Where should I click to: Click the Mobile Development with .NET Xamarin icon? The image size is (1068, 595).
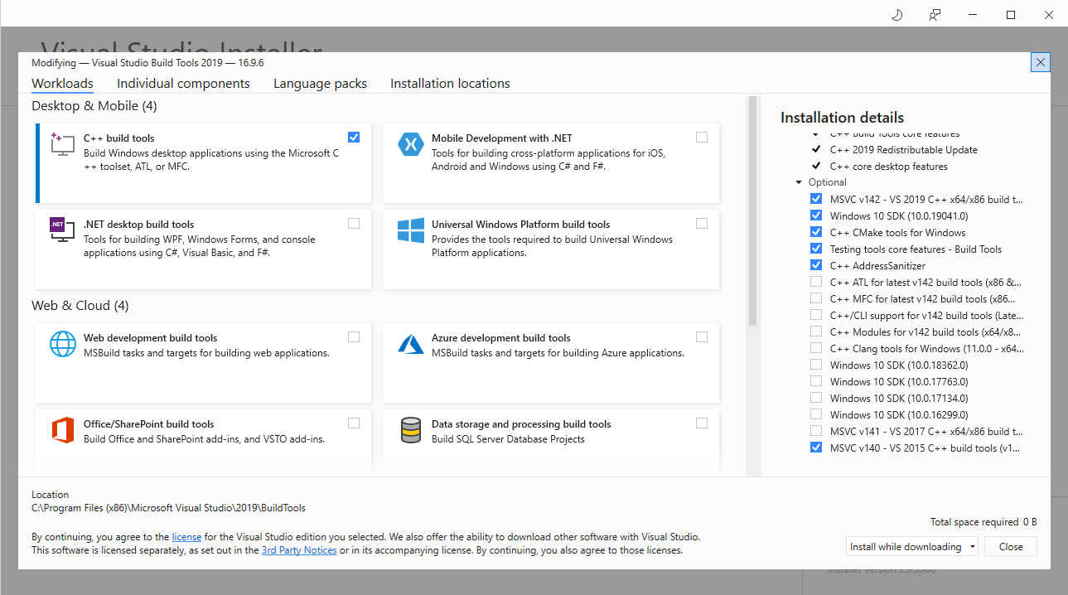(x=410, y=144)
